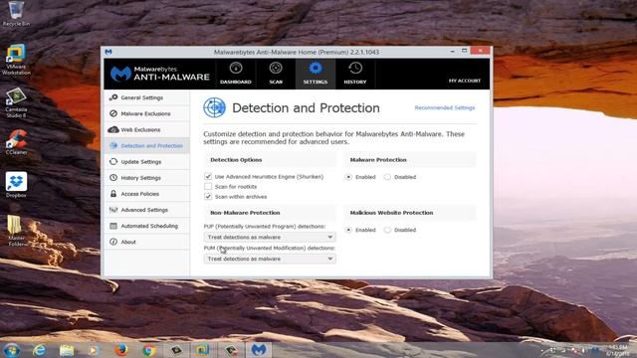Launch Internet Explorer from taskbar
This screenshot has height=358, width=637.
point(40,349)
